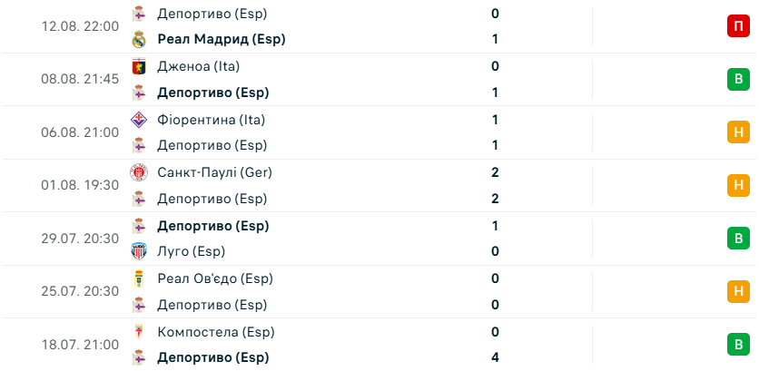Open Фіорентина (Ita) team link
759x371 pixels.
click(x=211, y=120)
